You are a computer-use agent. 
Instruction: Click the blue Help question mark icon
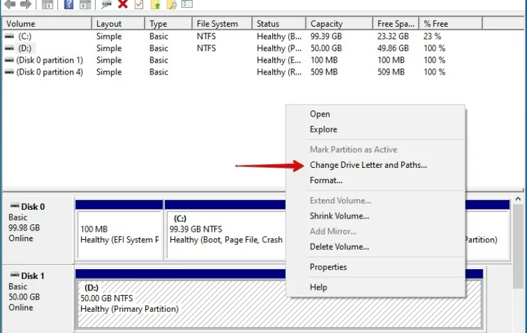click(69, 4)
